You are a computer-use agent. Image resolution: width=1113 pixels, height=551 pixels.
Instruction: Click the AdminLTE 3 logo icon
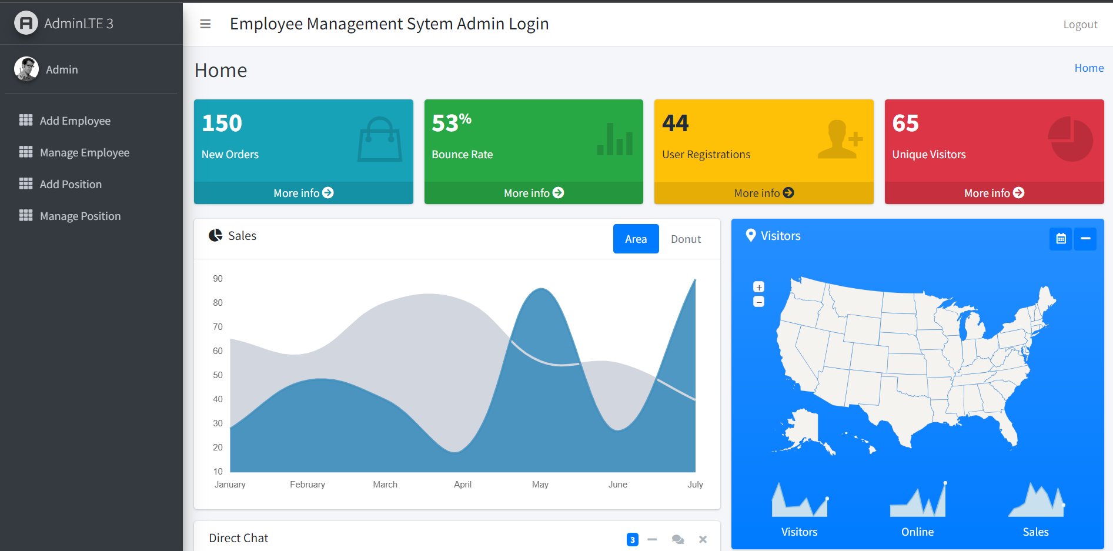point(26,23)
